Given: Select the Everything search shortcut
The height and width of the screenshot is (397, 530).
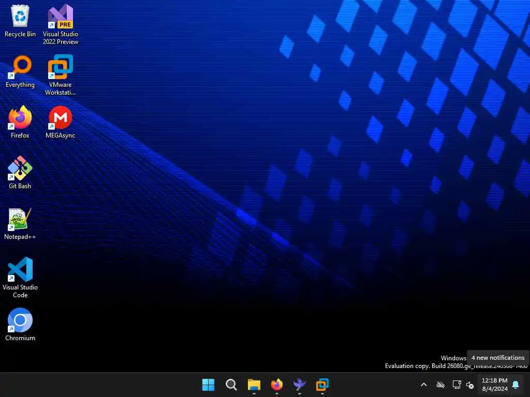Looking at the screenshot, I should [x=20, y=71].
